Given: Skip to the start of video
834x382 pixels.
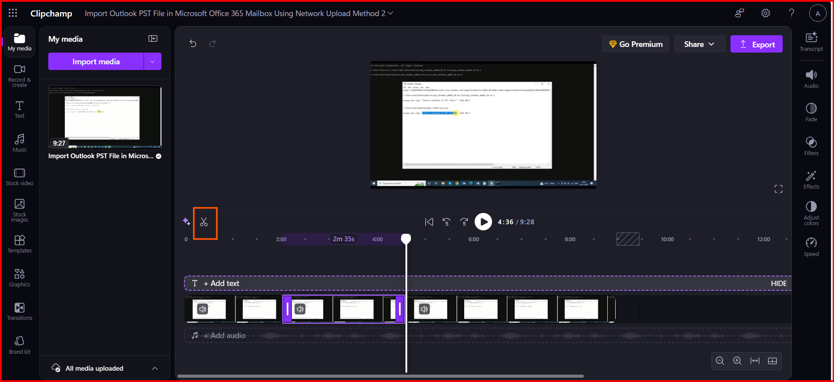Looking at the screenshot, I should click(429, 222).
